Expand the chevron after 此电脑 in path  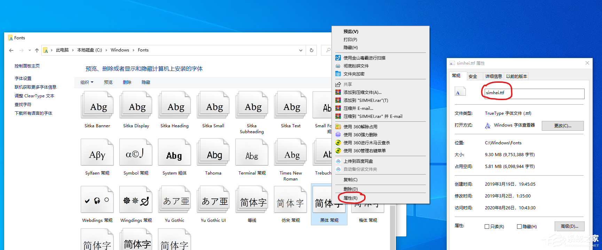[x=73, y=50]
